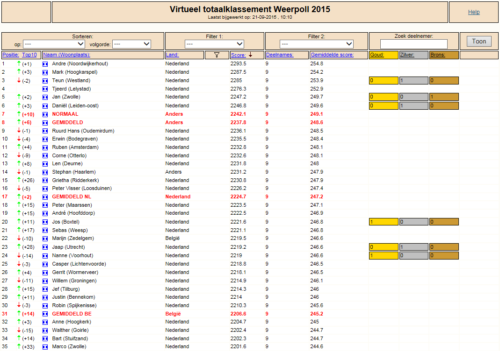This screenshot has width=500, height=351.
Task: Open the Filter 2 combo box
Action: tap(316, 44)
